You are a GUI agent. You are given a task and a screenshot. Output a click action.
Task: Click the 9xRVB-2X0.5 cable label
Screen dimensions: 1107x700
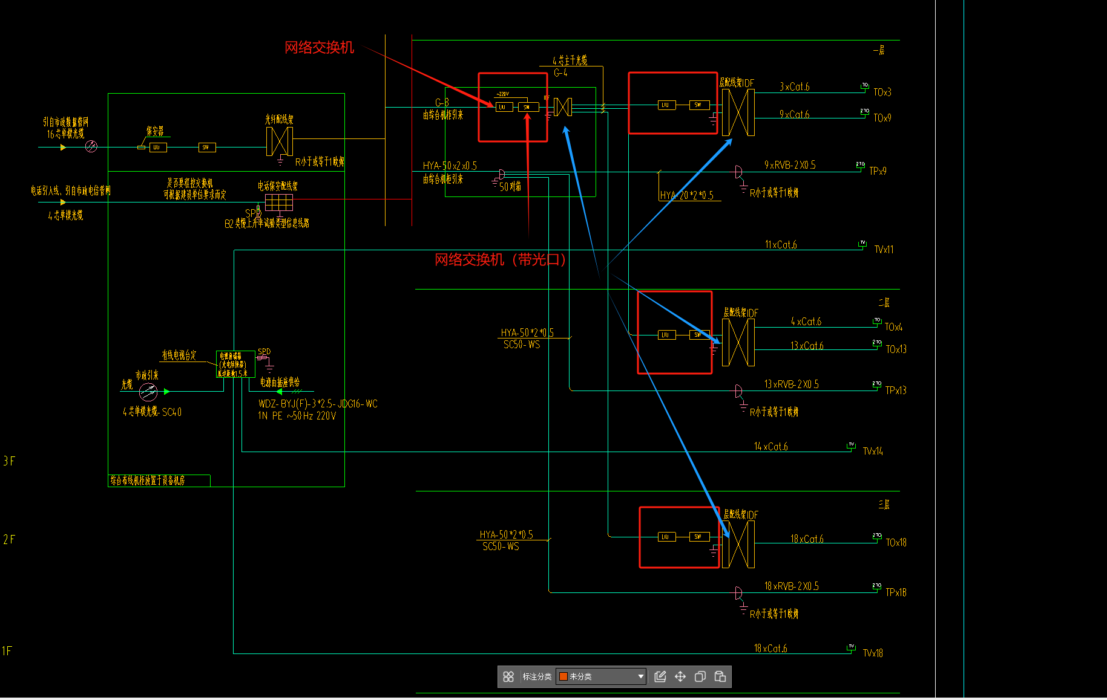point(790,165)
